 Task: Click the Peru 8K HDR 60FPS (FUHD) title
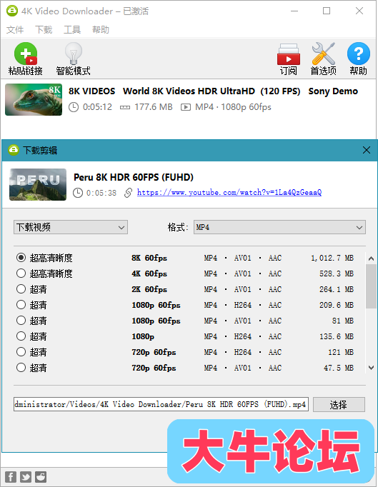click(x=134, y=177)
